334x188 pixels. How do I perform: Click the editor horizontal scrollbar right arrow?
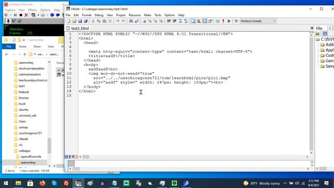tap(307, 157)
